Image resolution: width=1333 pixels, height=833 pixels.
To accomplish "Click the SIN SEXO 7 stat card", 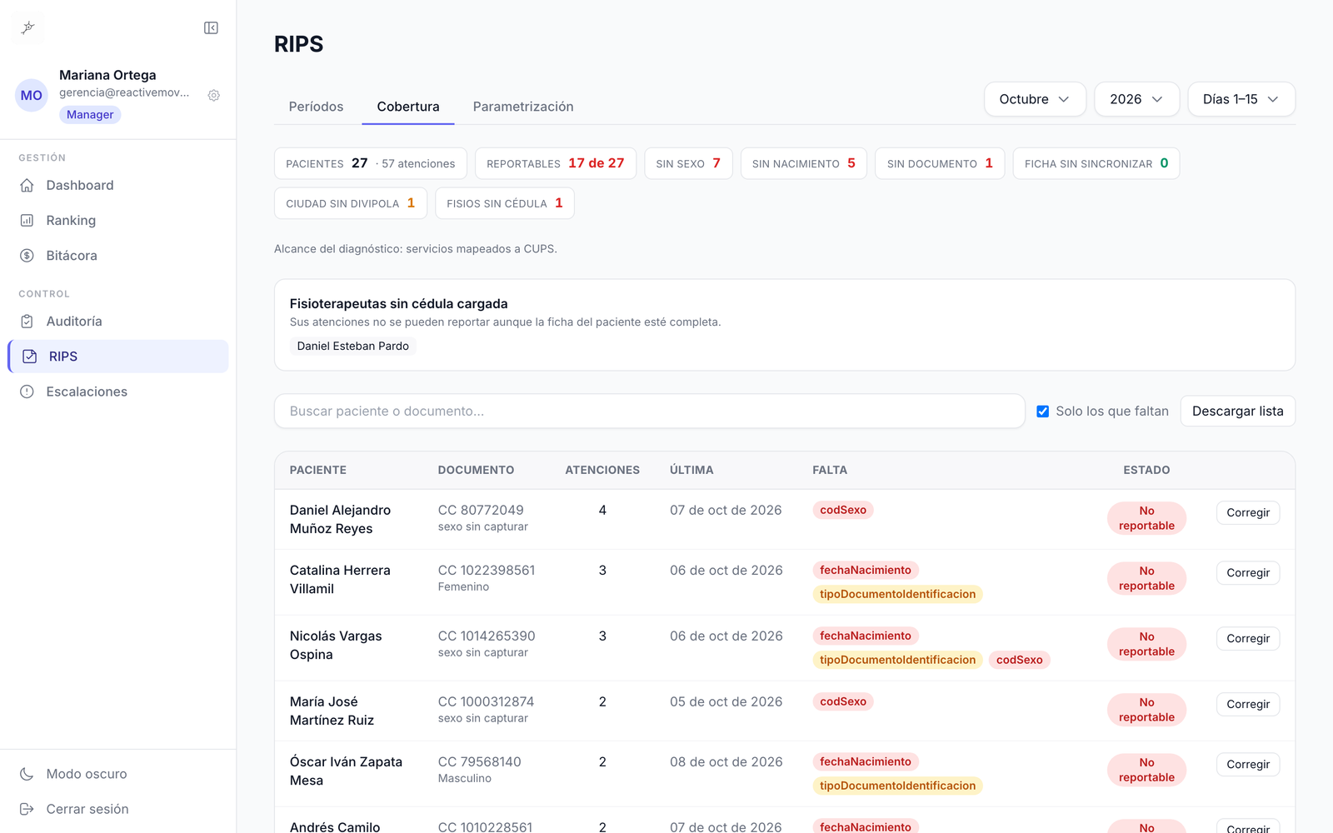I will (688, 163).
